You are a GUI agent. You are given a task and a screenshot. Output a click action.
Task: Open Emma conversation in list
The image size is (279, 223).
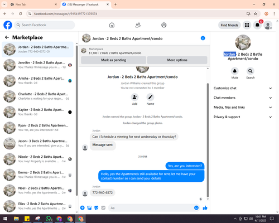coord(37,174)
